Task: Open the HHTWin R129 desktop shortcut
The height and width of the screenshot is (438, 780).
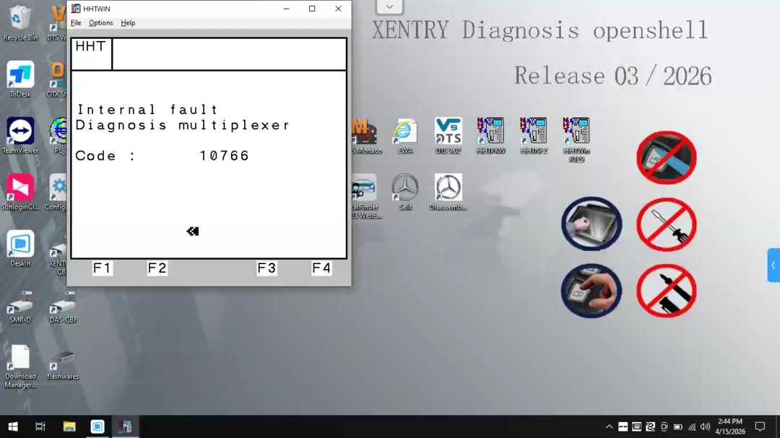Action: [x=576, y=140]
